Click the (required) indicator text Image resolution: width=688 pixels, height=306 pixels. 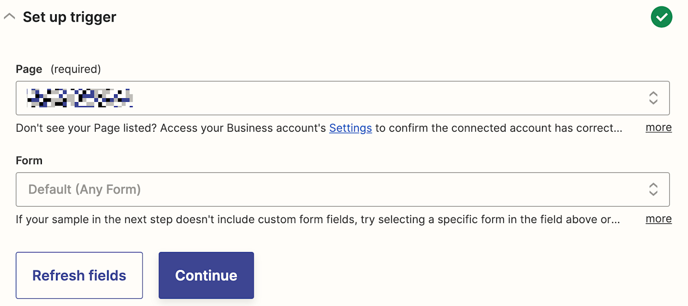pos(76,69)
